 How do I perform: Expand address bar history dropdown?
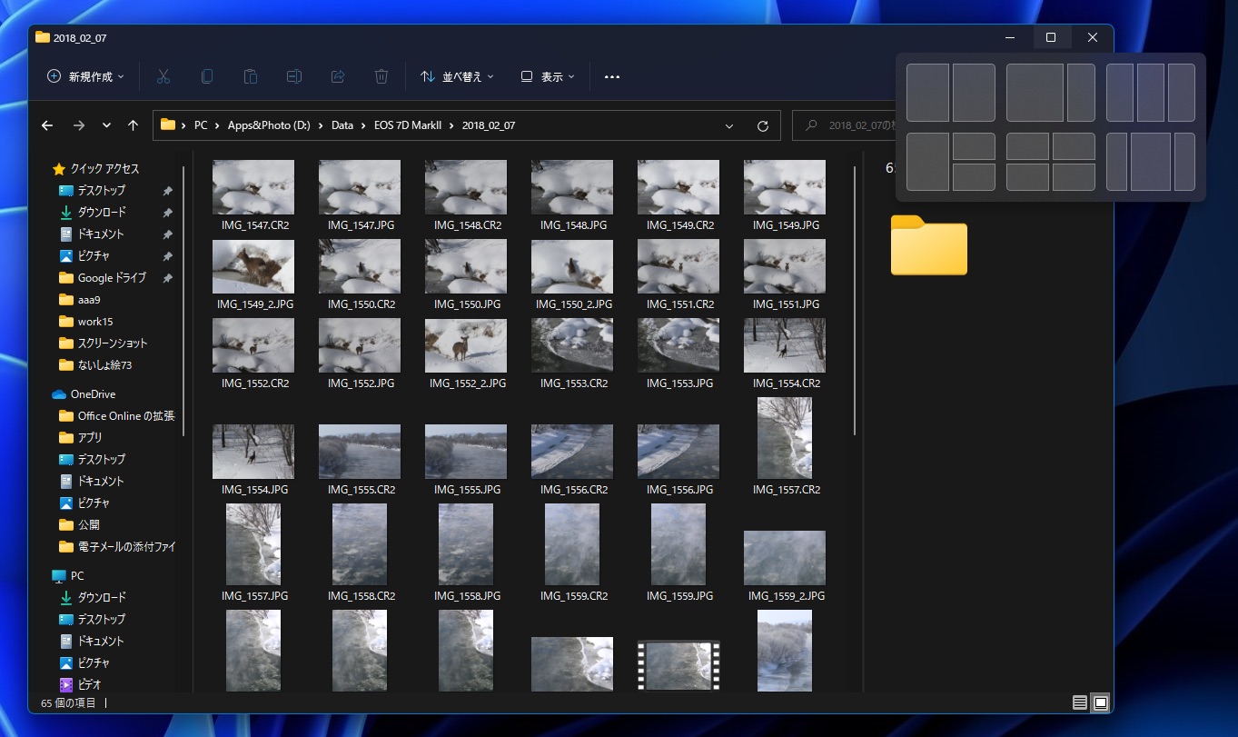729,125
